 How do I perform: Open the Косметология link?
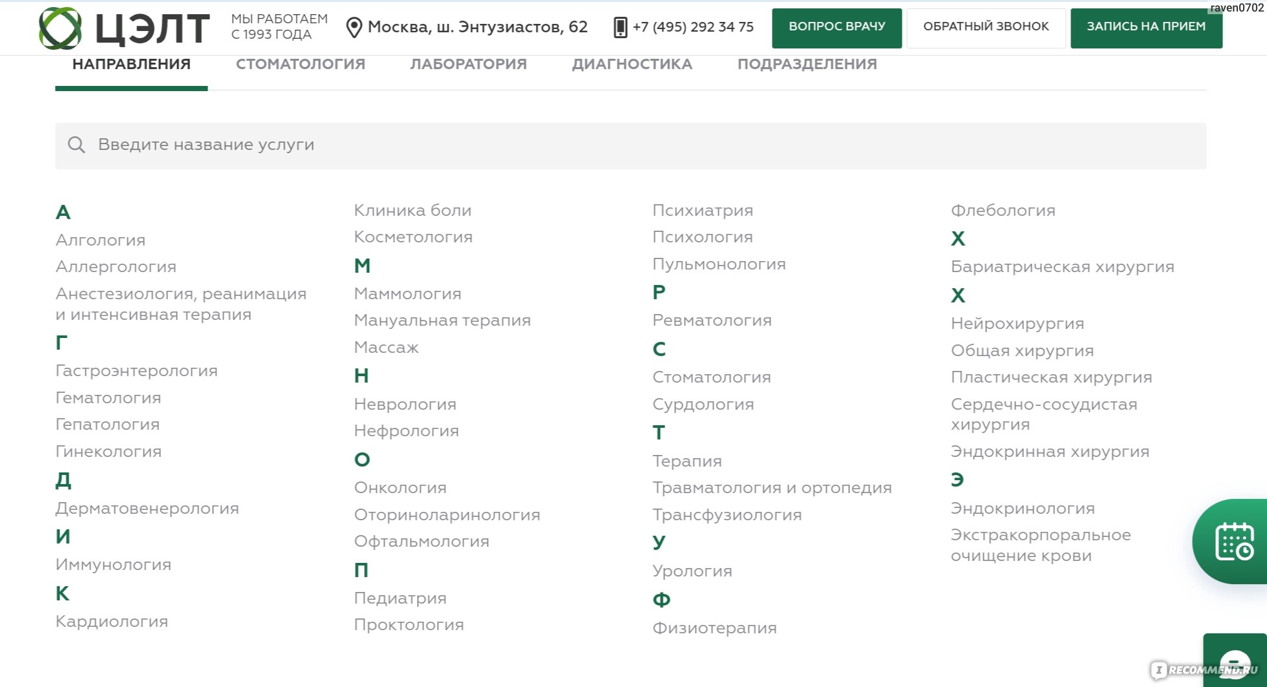(x=413, y=237)
